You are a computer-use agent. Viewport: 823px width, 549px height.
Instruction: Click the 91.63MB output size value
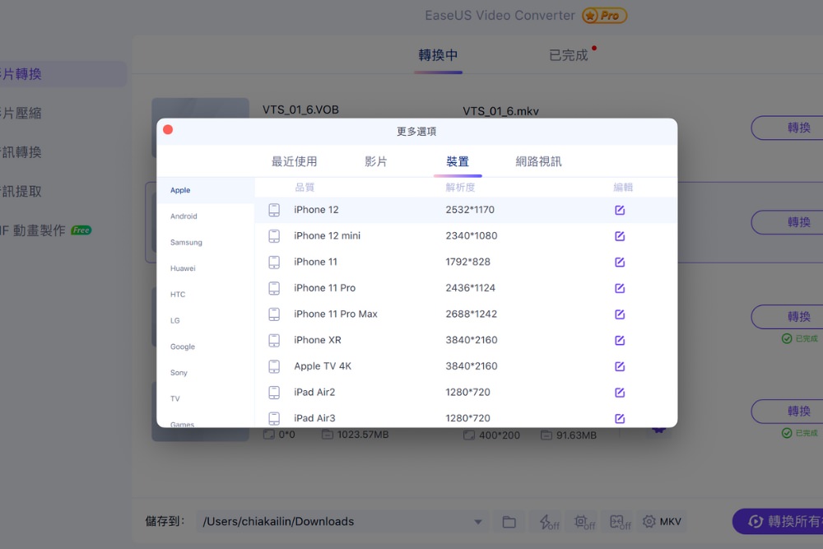(x=576, y=435)
